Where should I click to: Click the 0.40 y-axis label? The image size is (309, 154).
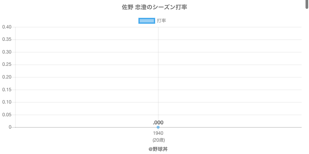pos(7,27)
